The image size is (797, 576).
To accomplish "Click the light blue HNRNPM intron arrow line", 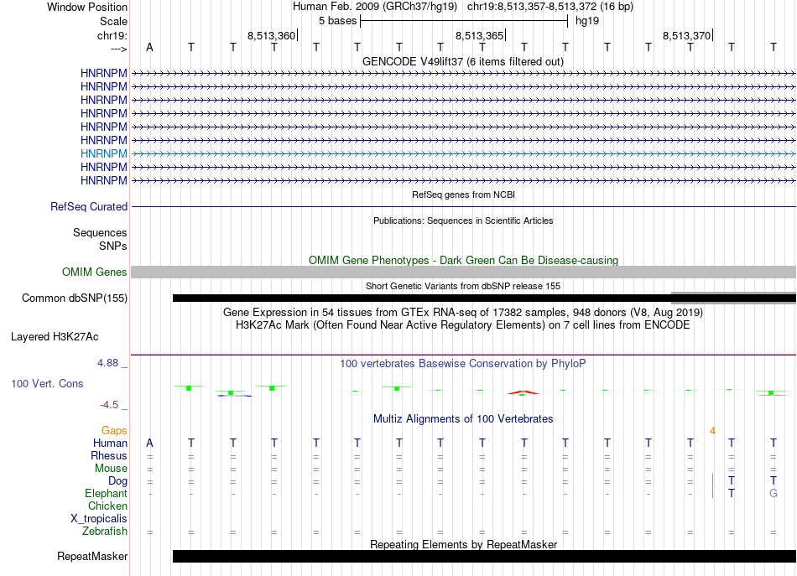I will (x=464, y=153).
